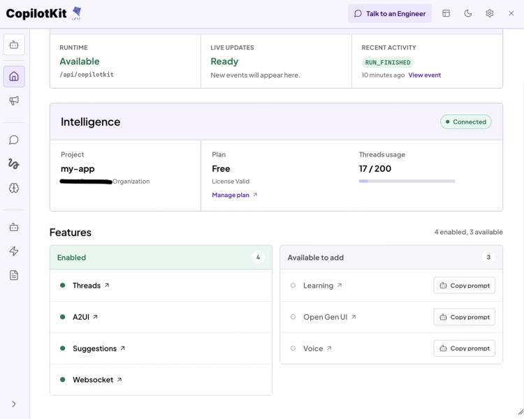This screenshot has height=419, width=524.
Task: Click the Learning feature circle indicator
Action: pos(293,286)
